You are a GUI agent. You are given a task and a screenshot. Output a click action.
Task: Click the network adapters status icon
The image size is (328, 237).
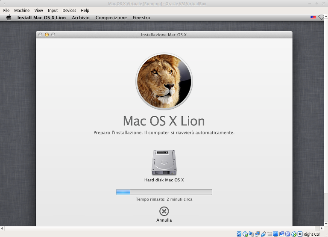pyautogui.click(x=257, y=234)
